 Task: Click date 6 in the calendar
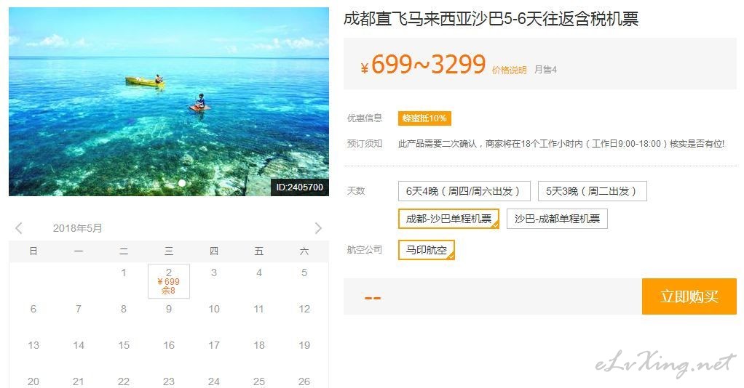pyautogui.click(x=33, y=309)
